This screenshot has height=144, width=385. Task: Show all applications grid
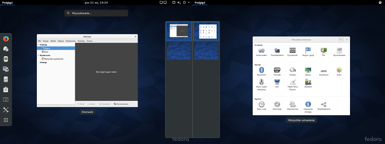click(6, 120)
